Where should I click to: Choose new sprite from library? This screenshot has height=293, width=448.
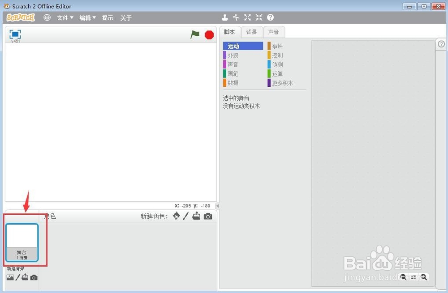click(x=177, y=216)
